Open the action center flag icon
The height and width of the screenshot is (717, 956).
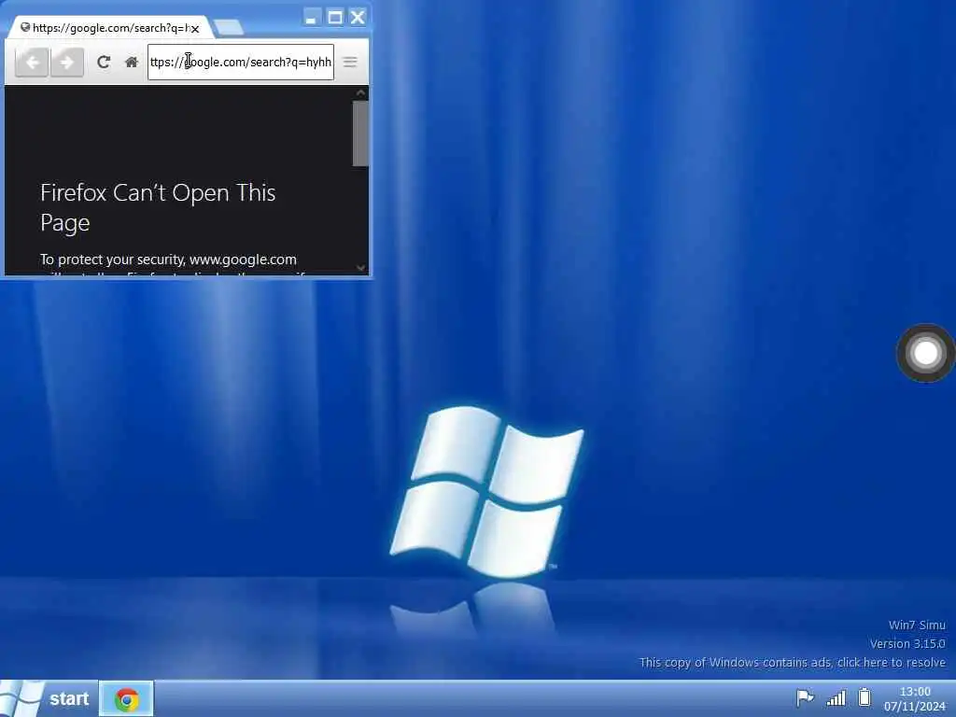click(805, 697)
